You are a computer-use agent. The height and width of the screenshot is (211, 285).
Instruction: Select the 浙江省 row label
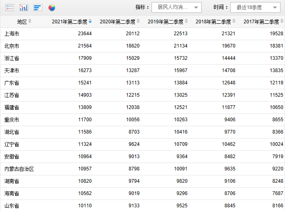tap(11, 58)
